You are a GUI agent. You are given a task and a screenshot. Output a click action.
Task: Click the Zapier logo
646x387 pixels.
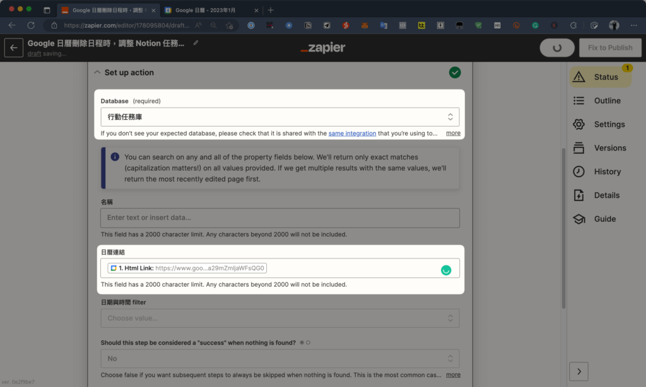pyautogui.click(x=323, y=48)
